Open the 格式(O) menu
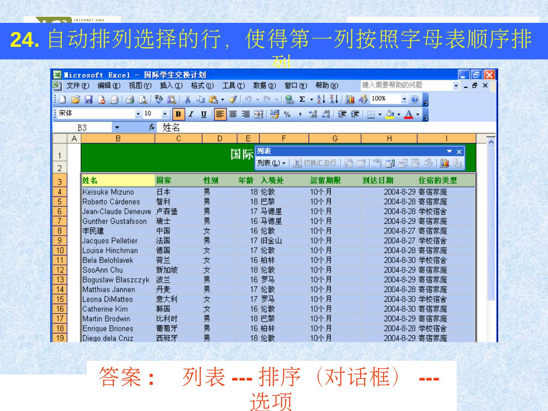The image size is (548, 411). pos(202,86)
